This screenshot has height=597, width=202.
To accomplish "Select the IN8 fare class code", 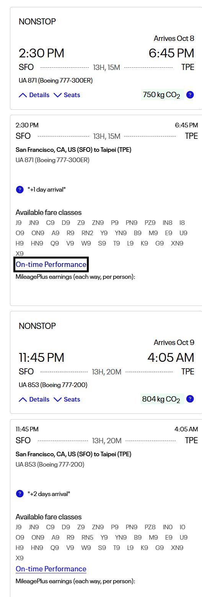I will pos(168,223).
